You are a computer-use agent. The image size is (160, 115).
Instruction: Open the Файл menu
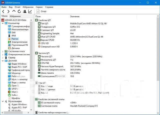point(4,7)
